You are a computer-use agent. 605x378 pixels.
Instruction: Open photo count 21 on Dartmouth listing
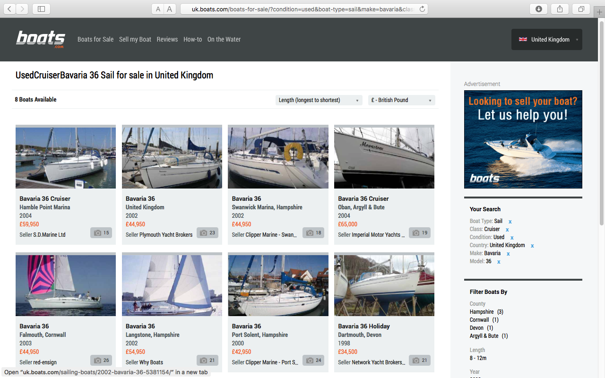[x=420, y=361]
